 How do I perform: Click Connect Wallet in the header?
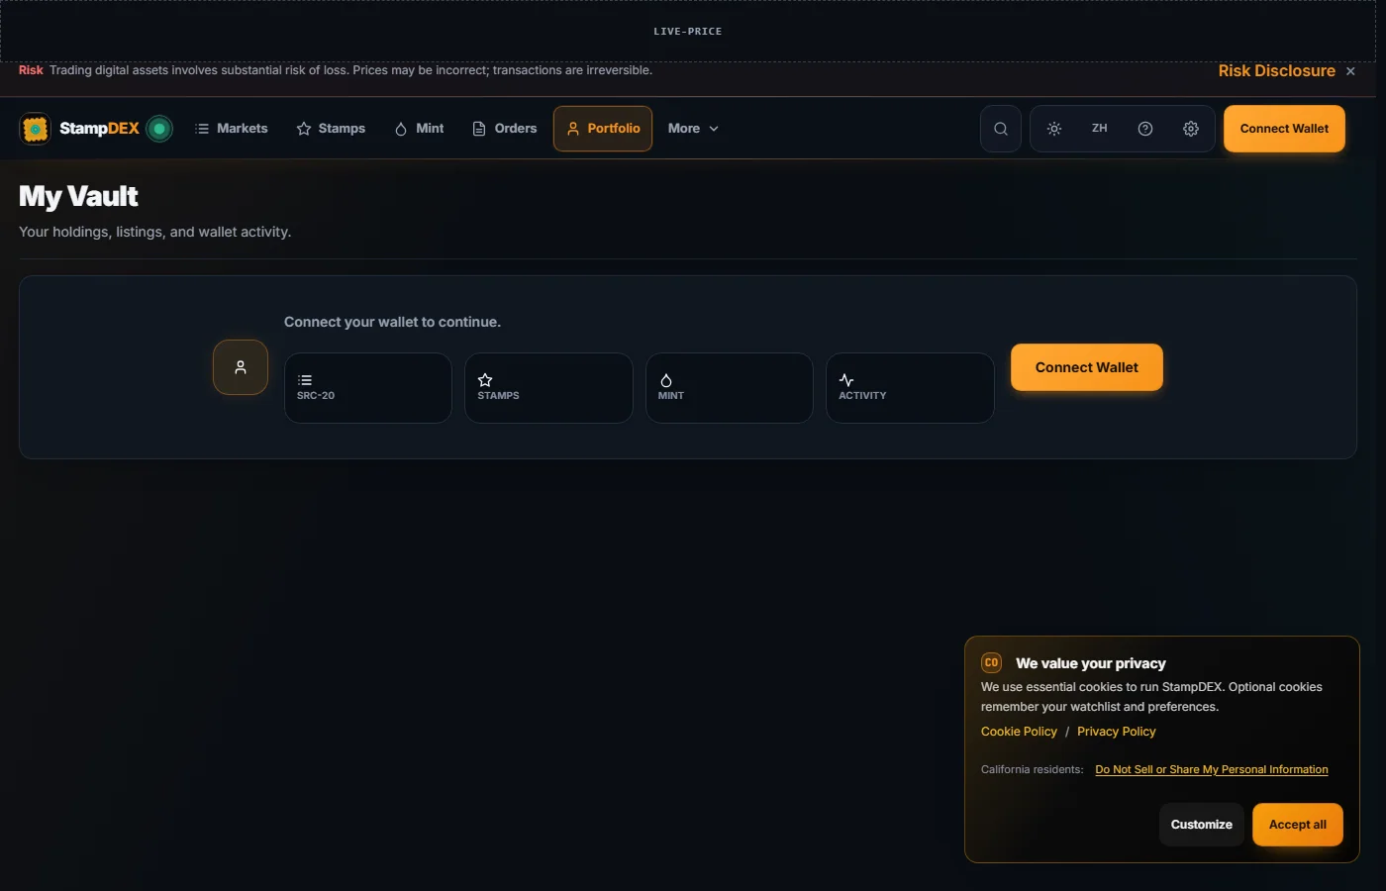(1284, 129)
